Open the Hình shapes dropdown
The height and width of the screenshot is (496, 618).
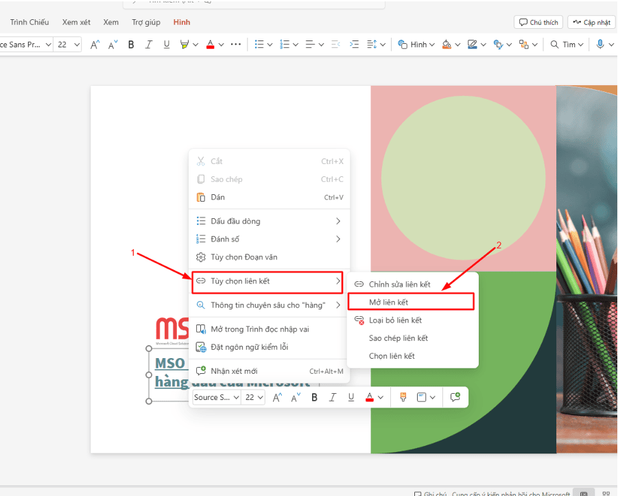pyautogui.click(x=416, y=45)
